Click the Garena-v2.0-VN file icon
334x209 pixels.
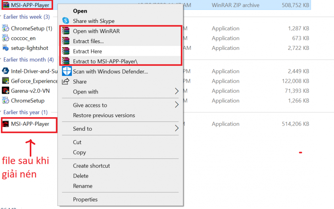[x=6, y=91]
